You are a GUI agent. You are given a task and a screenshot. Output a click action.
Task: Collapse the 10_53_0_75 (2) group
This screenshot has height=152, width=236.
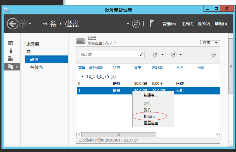click(82, 76)
